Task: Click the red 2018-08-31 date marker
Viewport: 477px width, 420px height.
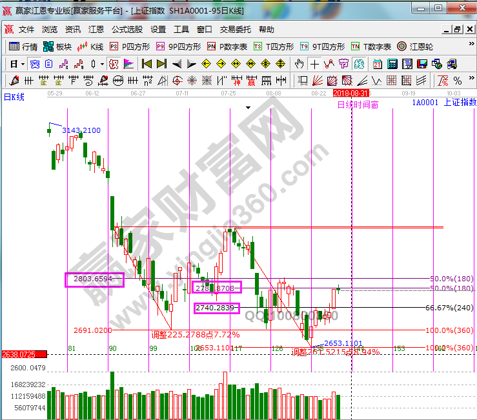Action: tap(351, 94)
